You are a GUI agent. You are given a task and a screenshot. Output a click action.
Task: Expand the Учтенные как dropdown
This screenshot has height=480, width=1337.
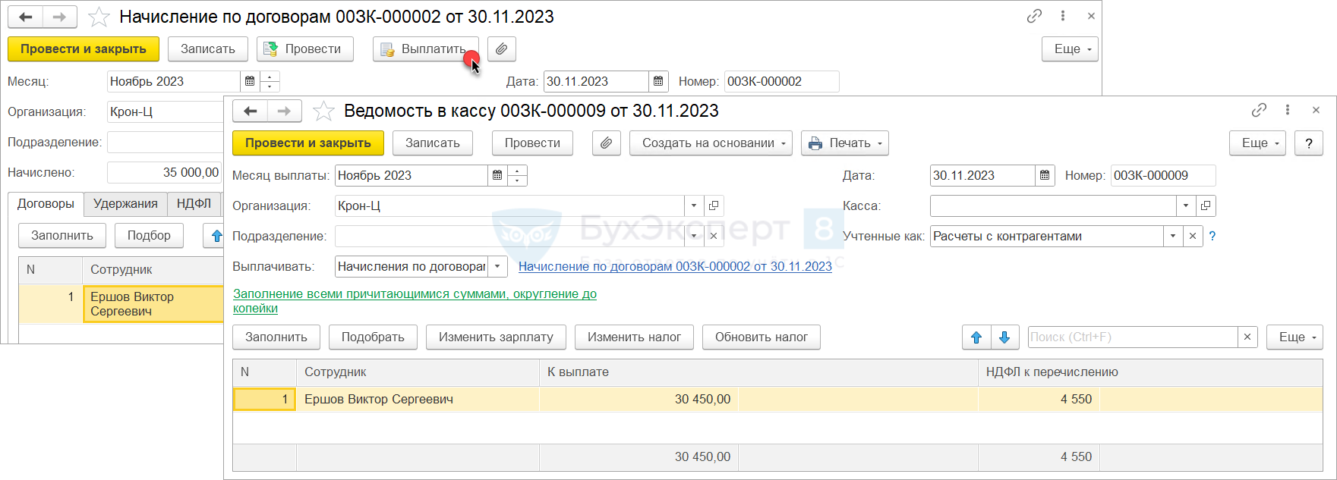(1173, 236)
